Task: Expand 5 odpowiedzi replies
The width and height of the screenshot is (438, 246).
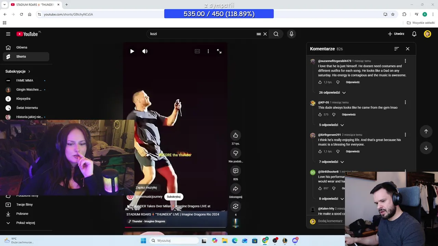Action: [331, 125]
